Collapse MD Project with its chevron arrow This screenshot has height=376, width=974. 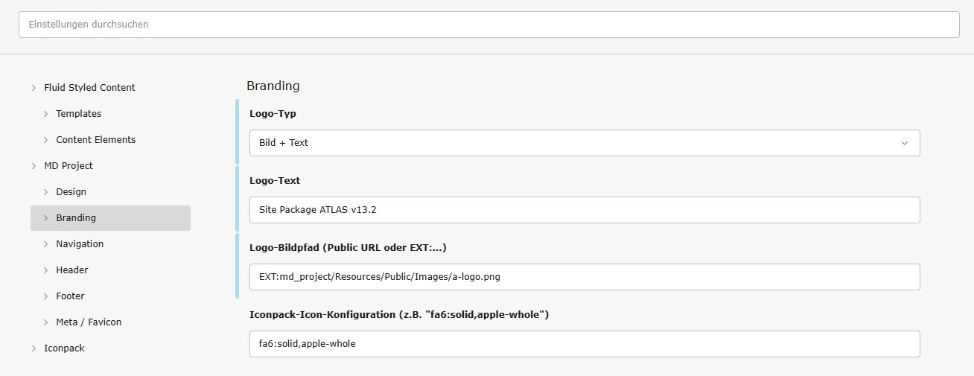[x=34, y=166]
